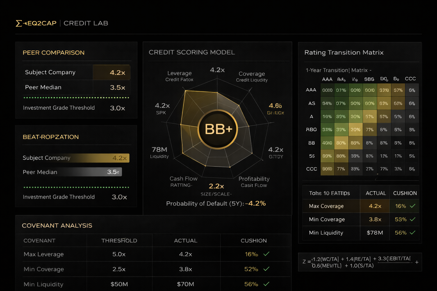Click the EQ2CAP sigma logo

click(x=19, y=23)
